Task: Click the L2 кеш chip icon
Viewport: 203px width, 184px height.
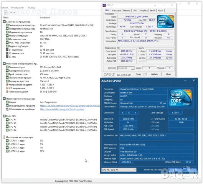Action: [7, 57]
